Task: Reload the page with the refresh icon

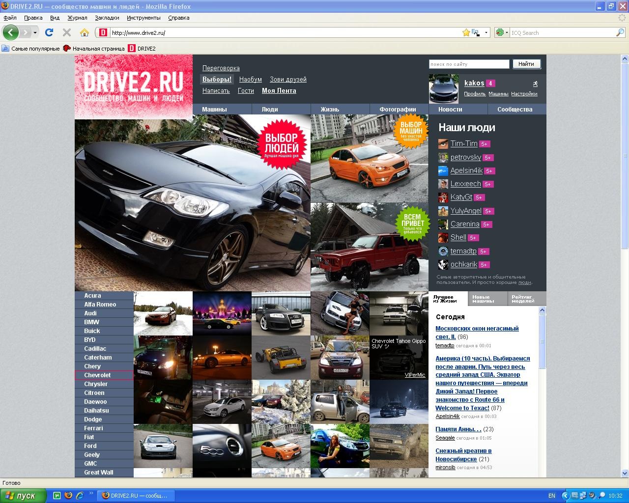Action: point(49,32)
